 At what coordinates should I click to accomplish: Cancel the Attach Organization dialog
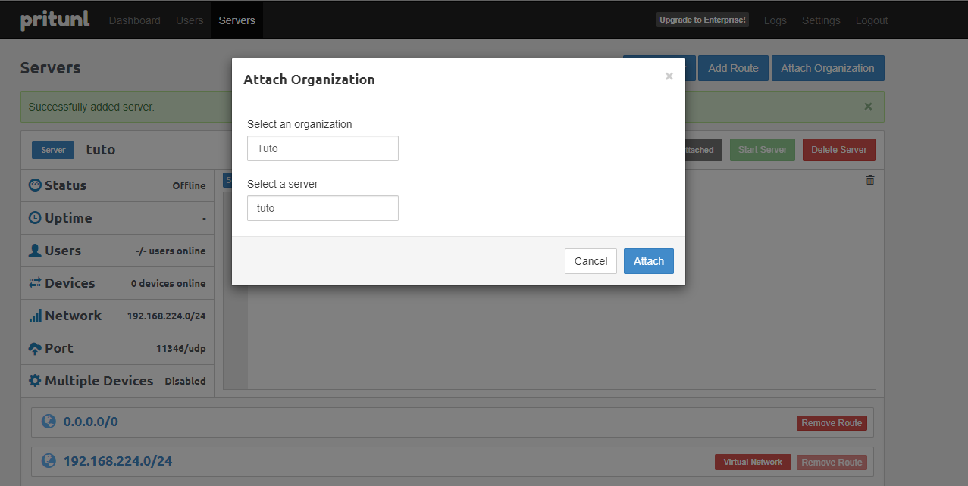coord(591,261)
